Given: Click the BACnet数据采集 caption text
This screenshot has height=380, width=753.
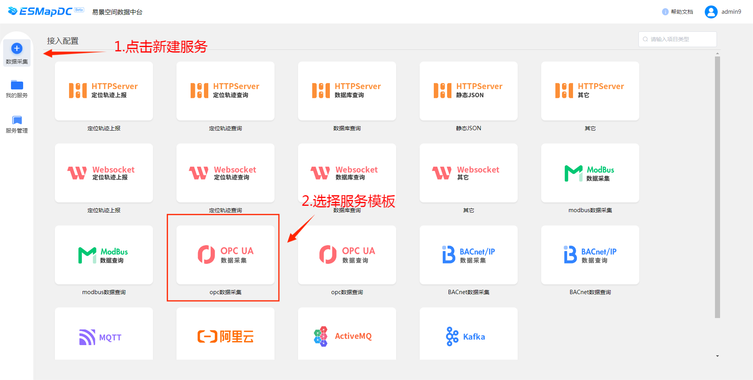Looking at the screenshot, I should click(469, 292).
